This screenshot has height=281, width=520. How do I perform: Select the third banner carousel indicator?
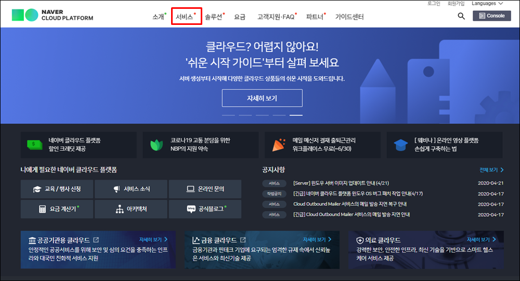point(262,115)
